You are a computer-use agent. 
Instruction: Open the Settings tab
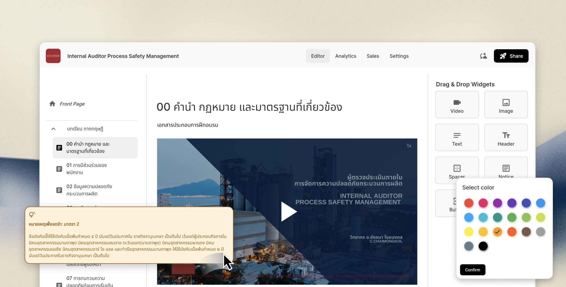399,56
